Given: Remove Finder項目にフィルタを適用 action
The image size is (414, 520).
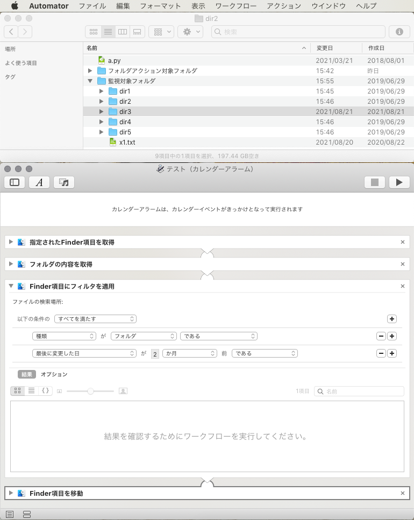Looking at the screenshot, I should [x=402, y=286].
